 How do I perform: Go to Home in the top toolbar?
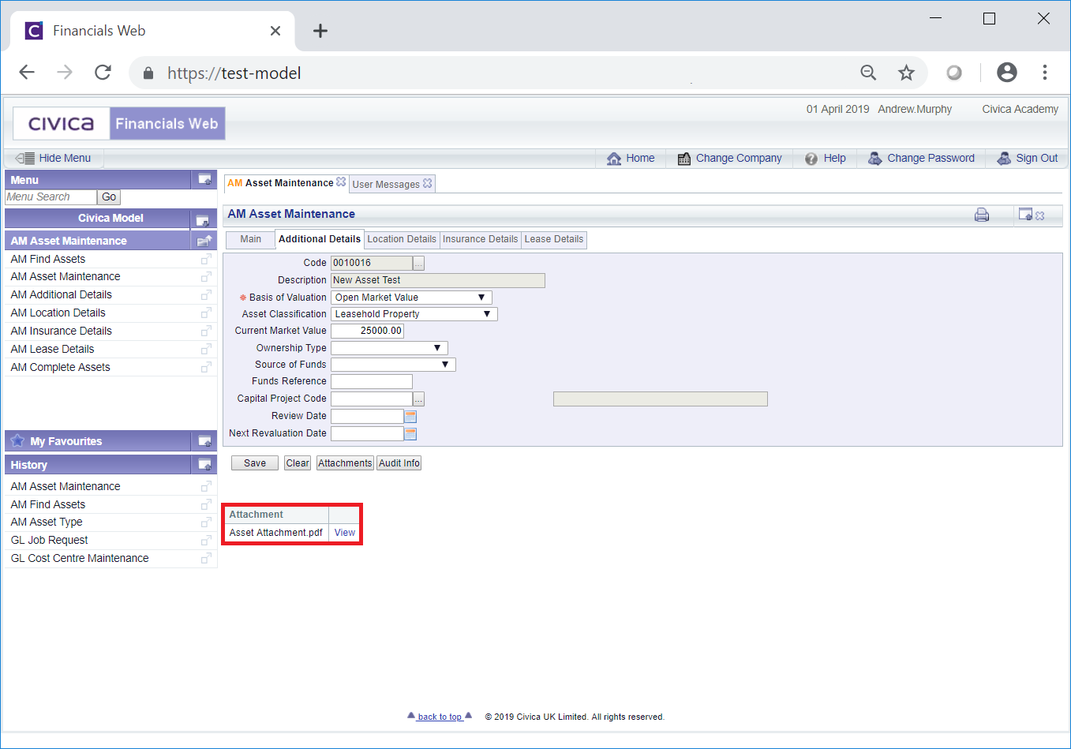(x=631, y=158)
